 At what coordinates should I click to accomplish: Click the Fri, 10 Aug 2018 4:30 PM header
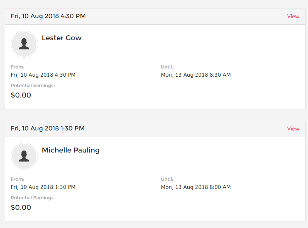click(48, 16)
